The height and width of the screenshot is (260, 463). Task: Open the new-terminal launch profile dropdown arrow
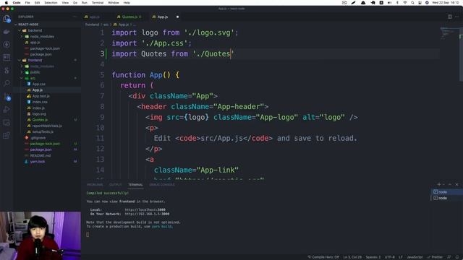pyautogui.click(x=443, y=184)
